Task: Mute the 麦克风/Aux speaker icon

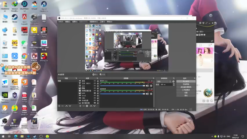Action: tap(147, 86)
